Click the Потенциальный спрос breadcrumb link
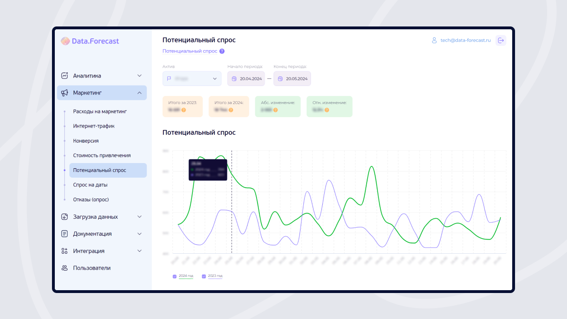 coord(189,51)
